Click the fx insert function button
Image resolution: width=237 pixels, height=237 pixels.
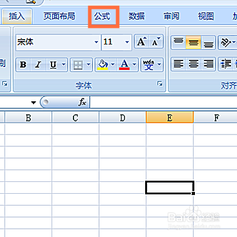click(x=82, y=102)
